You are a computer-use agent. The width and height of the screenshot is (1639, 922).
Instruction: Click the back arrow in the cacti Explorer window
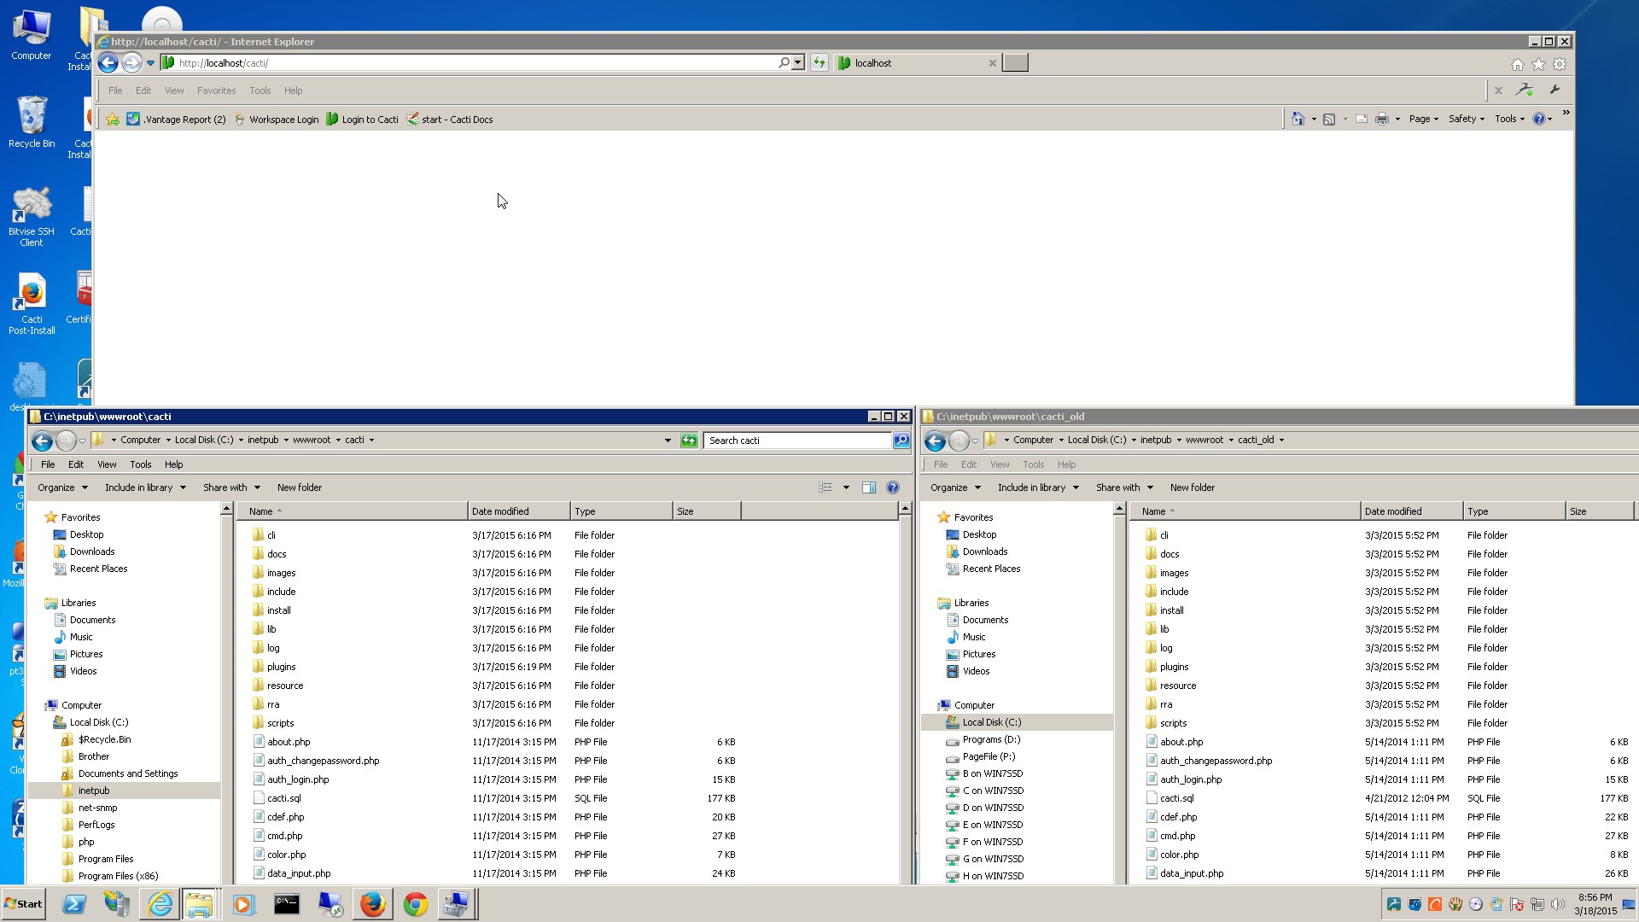tap(42, 441)
